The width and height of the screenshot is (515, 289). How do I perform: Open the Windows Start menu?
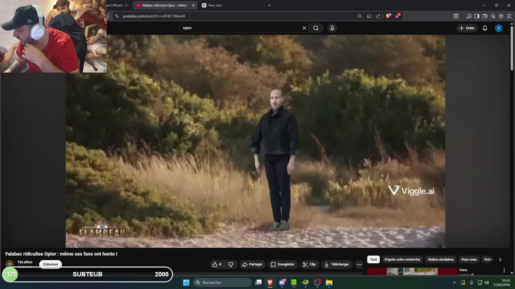coord(186,283)
